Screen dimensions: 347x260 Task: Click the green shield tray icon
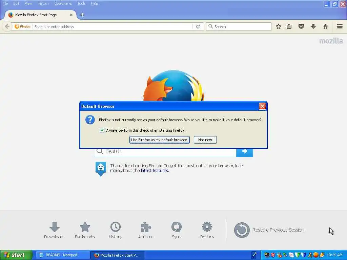pyautogui.click(x=298, y=255)
